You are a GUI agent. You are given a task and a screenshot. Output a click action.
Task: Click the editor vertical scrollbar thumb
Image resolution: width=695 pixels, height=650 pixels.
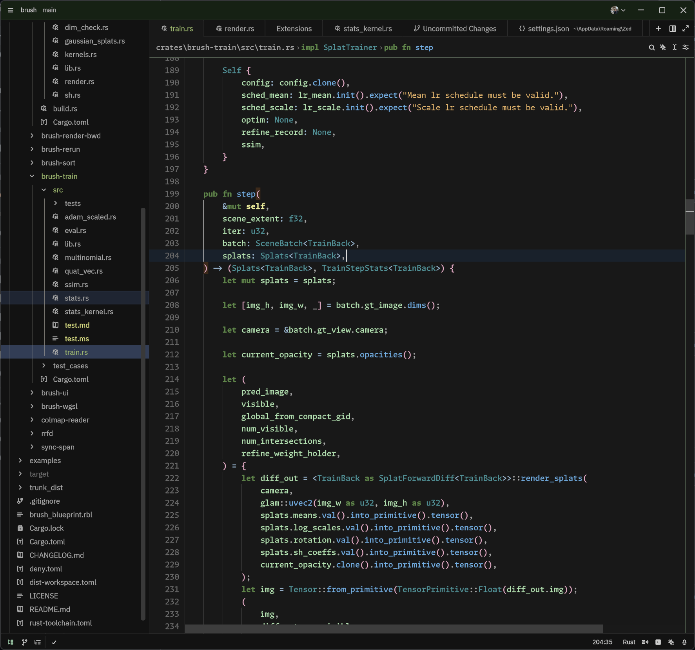click(690, 217)
